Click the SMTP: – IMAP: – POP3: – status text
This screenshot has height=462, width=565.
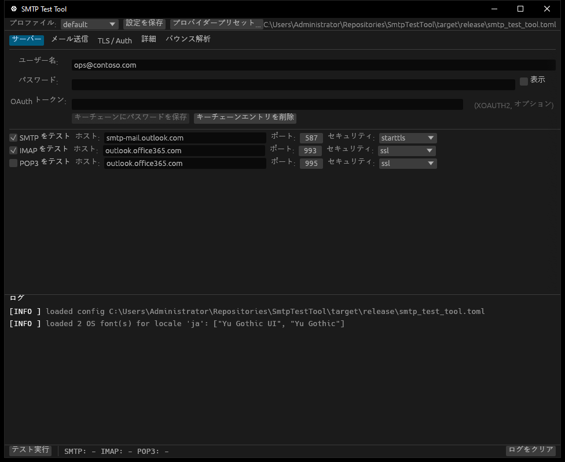[116, 451]
